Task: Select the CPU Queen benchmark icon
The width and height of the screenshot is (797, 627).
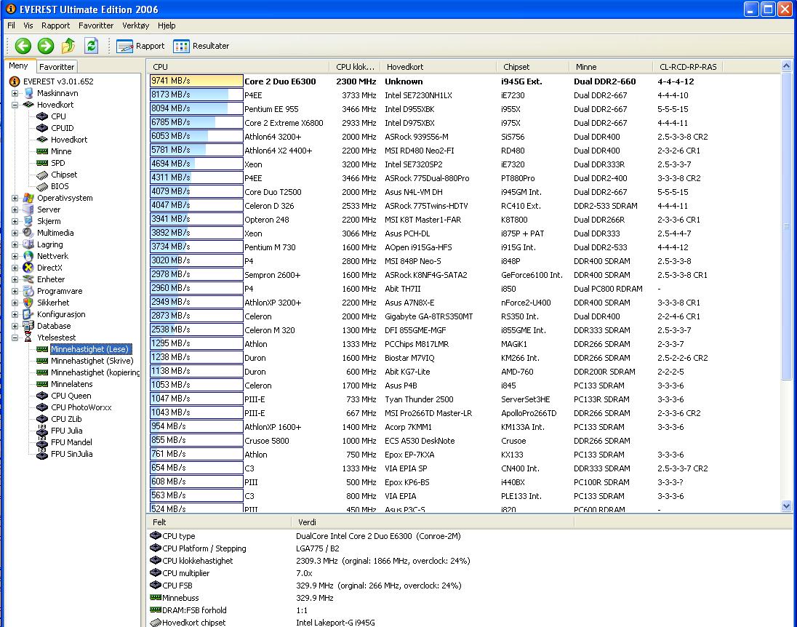Action: coord(42,396)
